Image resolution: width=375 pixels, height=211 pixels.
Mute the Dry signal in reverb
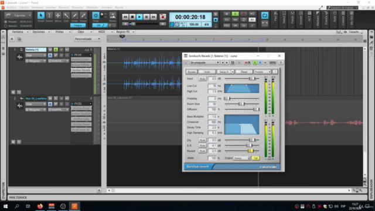pos(202,140)
